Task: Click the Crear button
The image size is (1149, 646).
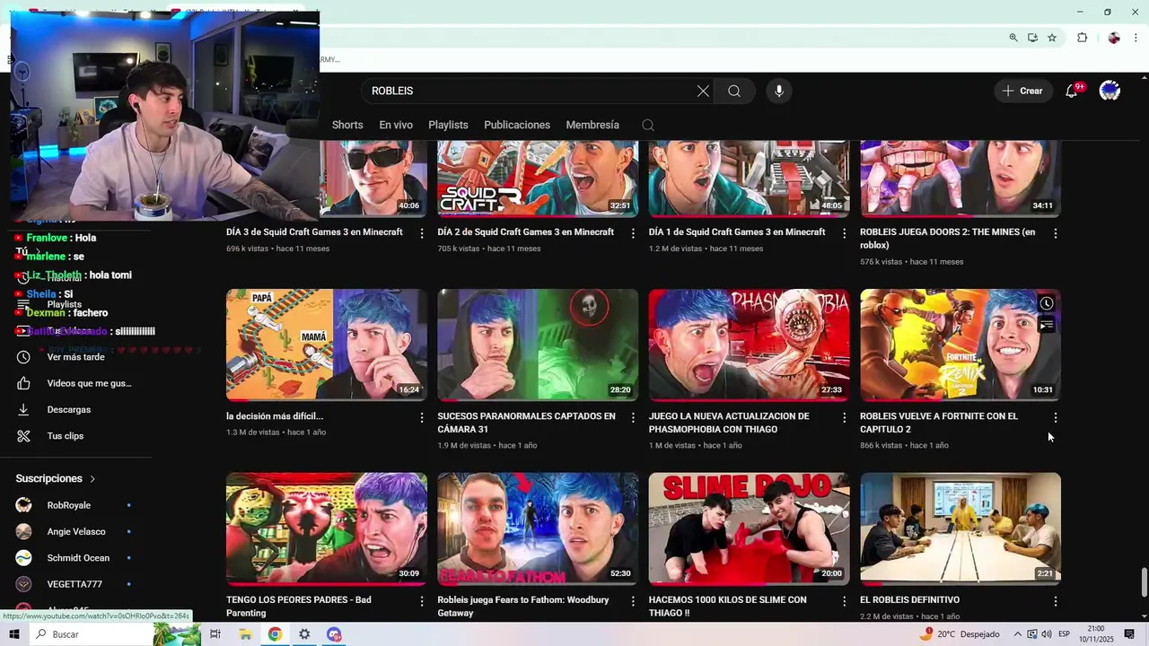Action: click(1023, 91)
